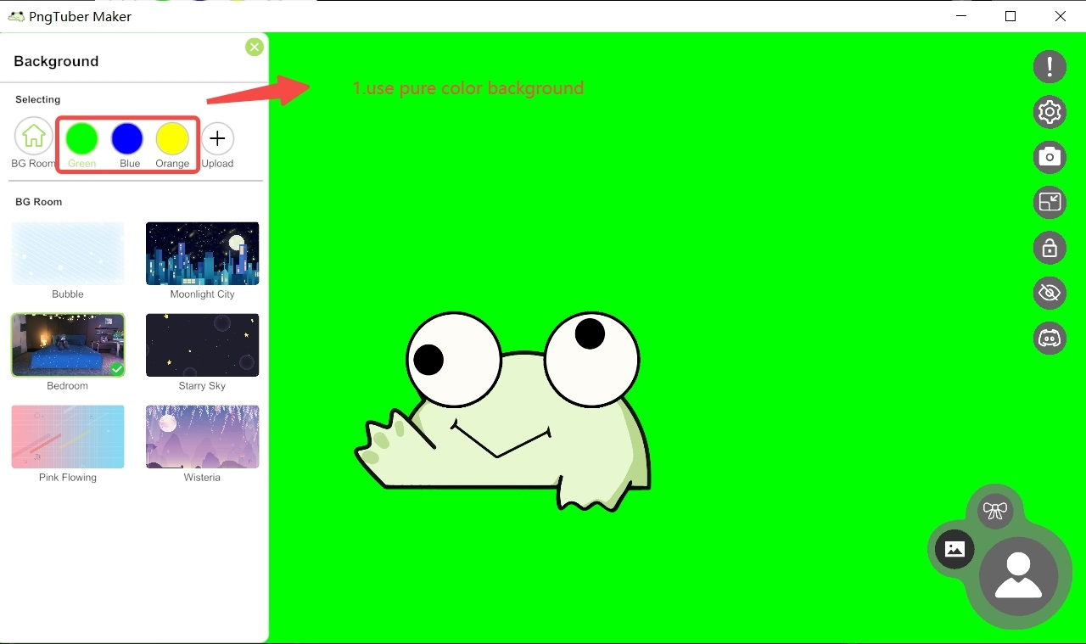Take a screenshot with the camera icon
The height and width of the screenshot is (644, 1086).
(x=1050, y=157)
